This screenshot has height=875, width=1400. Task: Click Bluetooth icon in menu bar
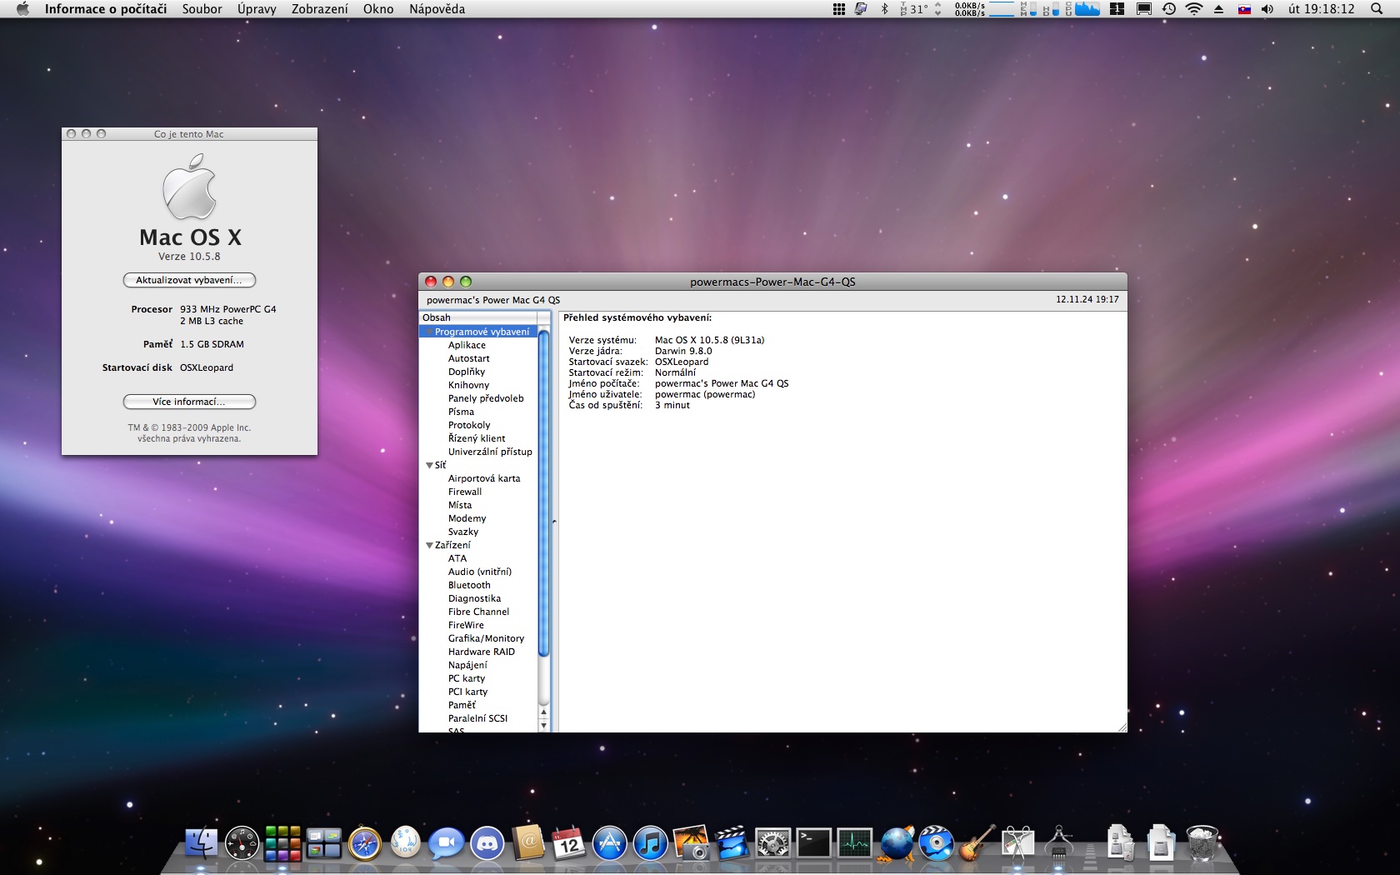(884, 9)
